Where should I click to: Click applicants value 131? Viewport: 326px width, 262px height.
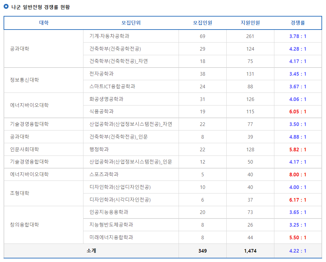click(250, 74)
